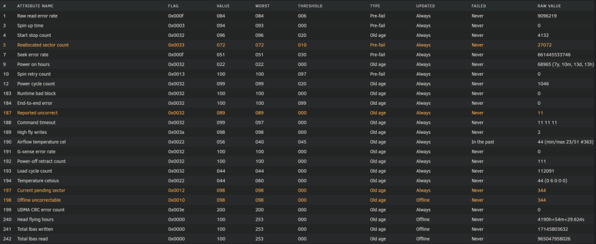Click raw value 27072
596x244 pixels.
[544, 45]
